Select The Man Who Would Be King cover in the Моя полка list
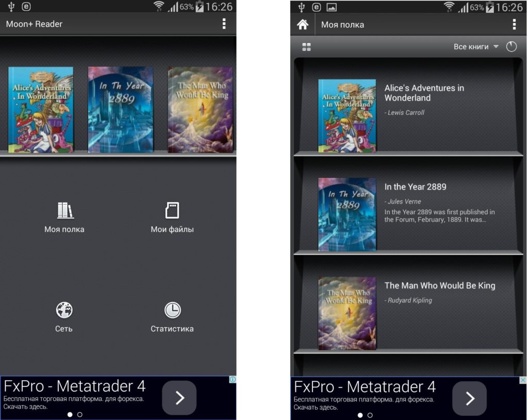 (x=347, y=313)
